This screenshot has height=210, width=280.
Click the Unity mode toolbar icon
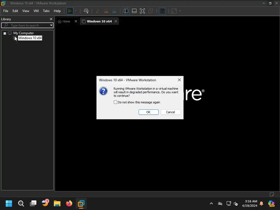click(151, 11)
